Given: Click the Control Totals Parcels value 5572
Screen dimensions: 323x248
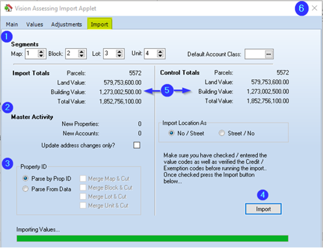Looking at the screenshot, I should point(283,73).
